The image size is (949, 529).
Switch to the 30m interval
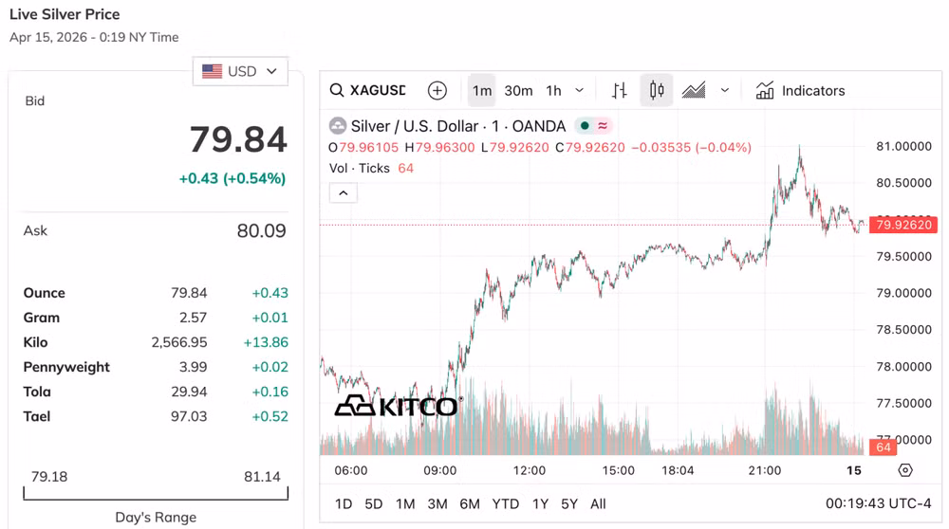pos(518,91)
